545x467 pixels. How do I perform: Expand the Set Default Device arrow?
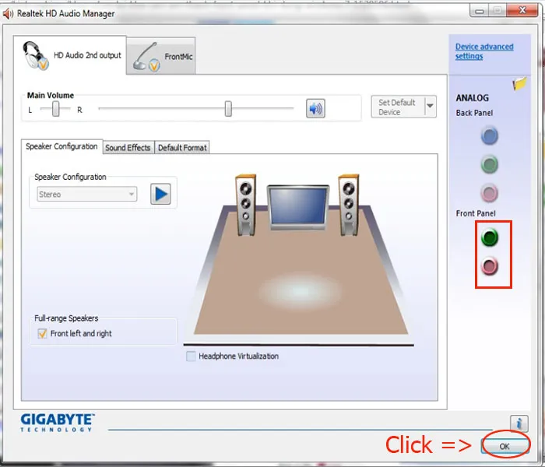tap(431, 107)
